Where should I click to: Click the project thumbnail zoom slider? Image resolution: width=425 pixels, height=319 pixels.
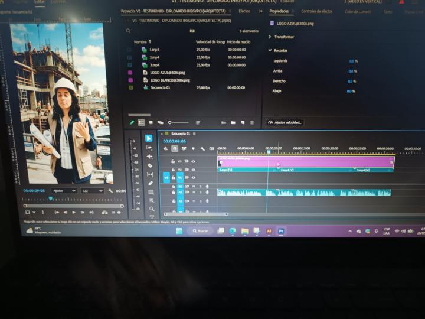(x=179, y=123)
